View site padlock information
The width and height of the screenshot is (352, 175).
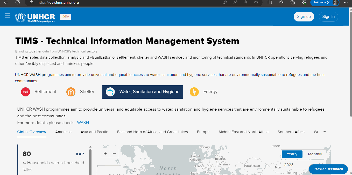[32, 2]
